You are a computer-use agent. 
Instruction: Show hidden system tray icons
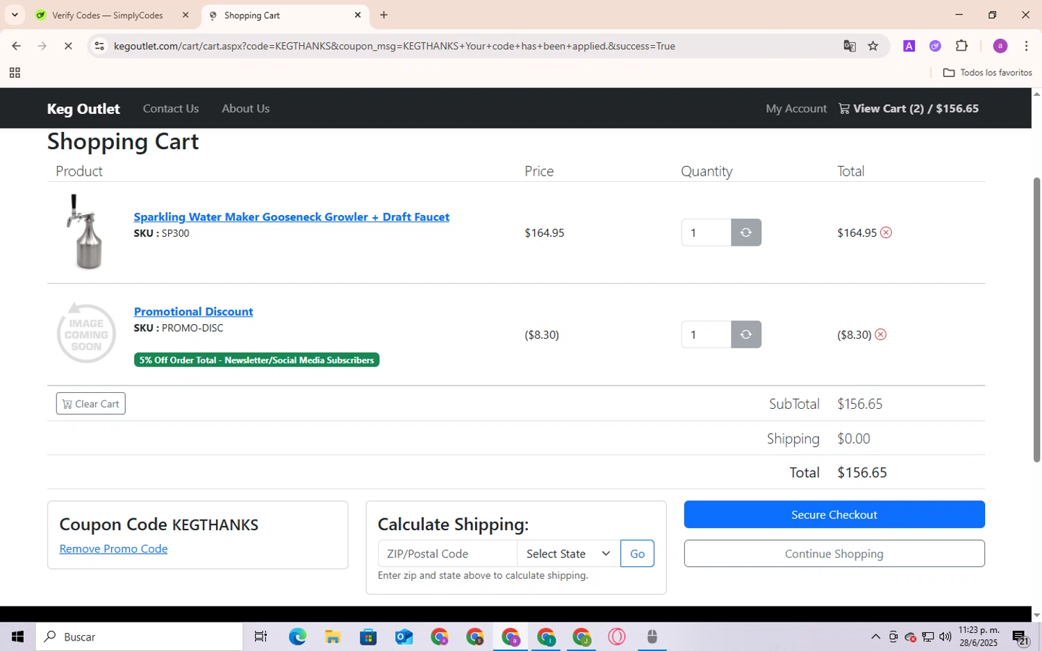tap(875, 636)
